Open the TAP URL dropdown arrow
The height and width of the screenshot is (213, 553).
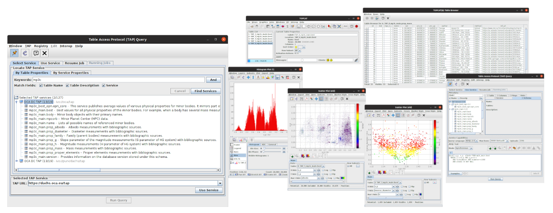point(219,183)
